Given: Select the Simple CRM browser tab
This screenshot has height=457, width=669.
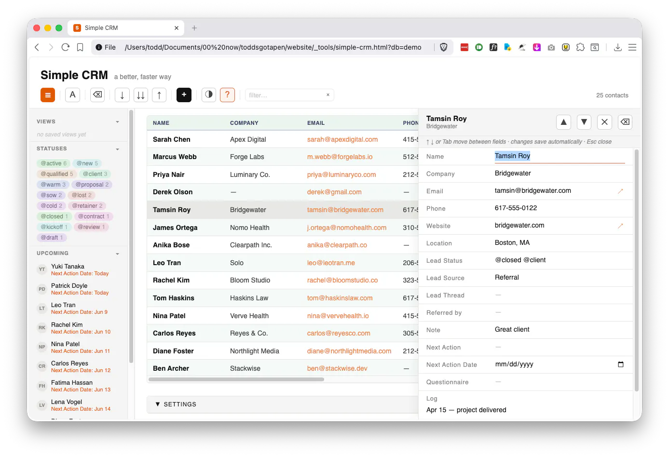Looking at the screenshot, I should 125,28.
